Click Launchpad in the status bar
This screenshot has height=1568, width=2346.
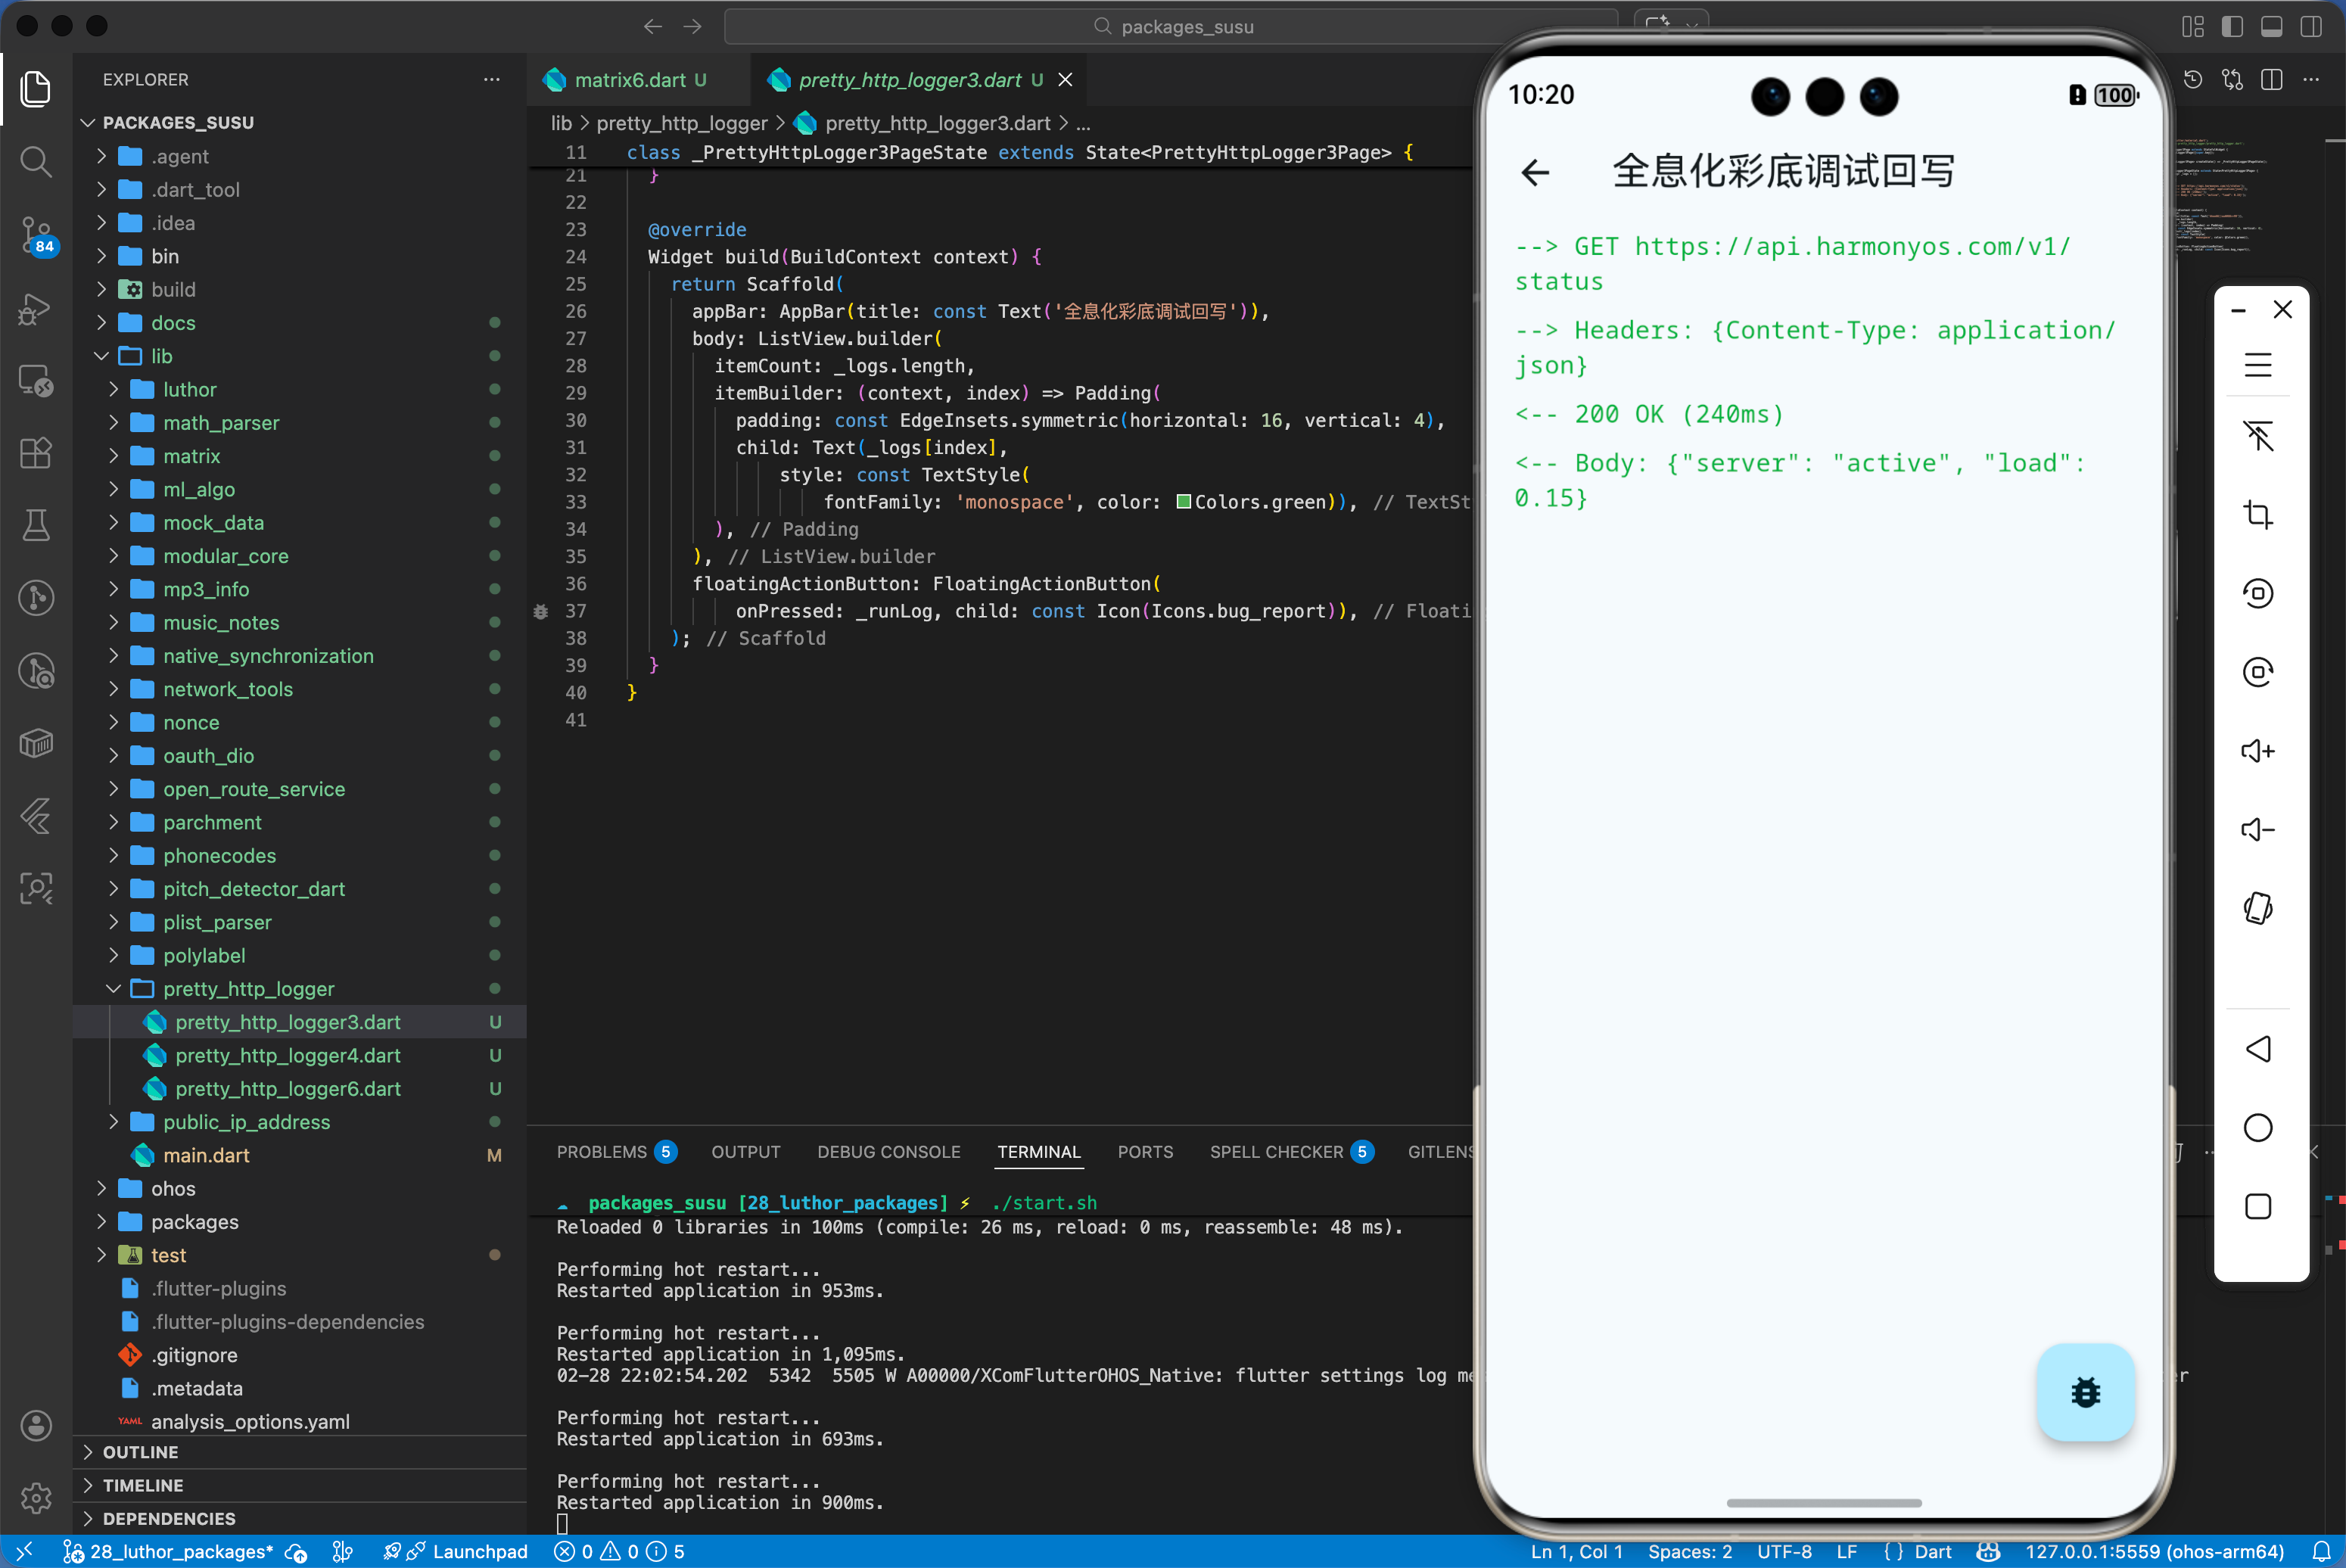coord(479,1551)
